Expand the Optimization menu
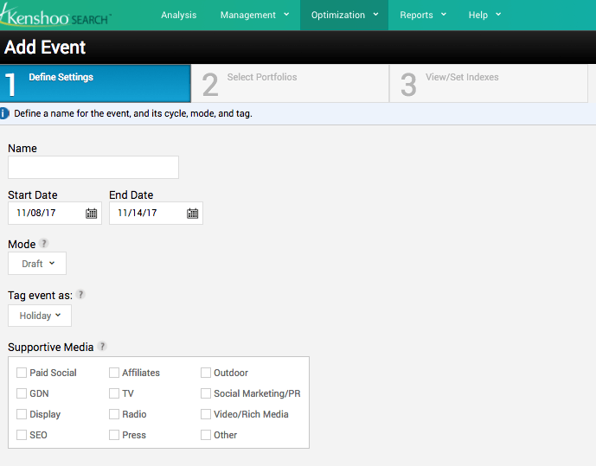This screenshot has height=466, width=596. 344,16
